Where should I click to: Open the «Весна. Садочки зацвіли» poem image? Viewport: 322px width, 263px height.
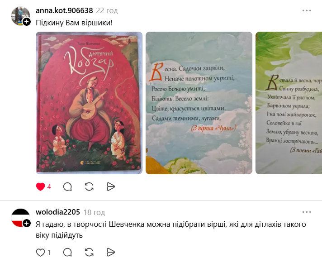pos(199,103)
